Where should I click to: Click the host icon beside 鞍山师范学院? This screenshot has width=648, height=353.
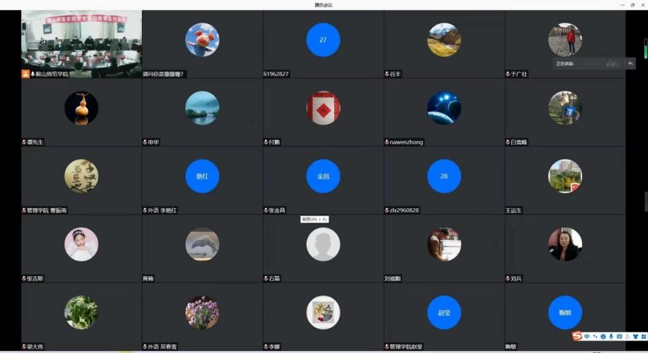(x=25, y=74)
